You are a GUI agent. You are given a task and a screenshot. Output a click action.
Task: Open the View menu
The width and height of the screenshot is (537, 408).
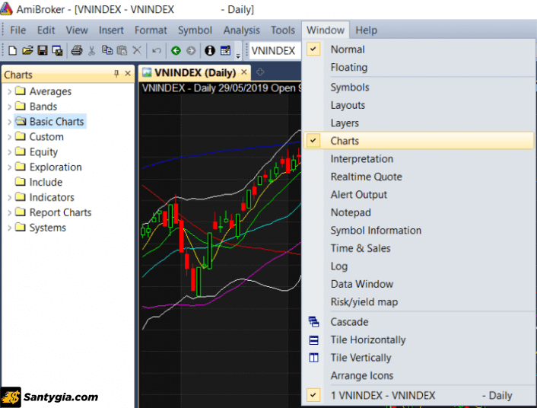click(77, 30)
